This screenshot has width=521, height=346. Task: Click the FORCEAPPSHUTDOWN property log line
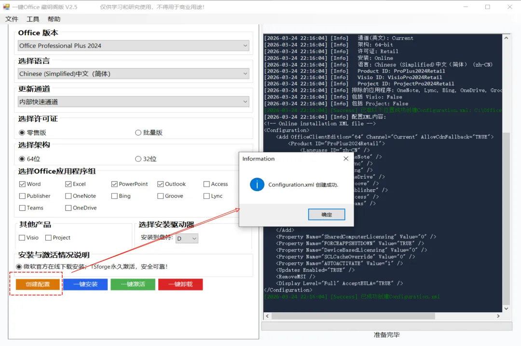(350, 243)
